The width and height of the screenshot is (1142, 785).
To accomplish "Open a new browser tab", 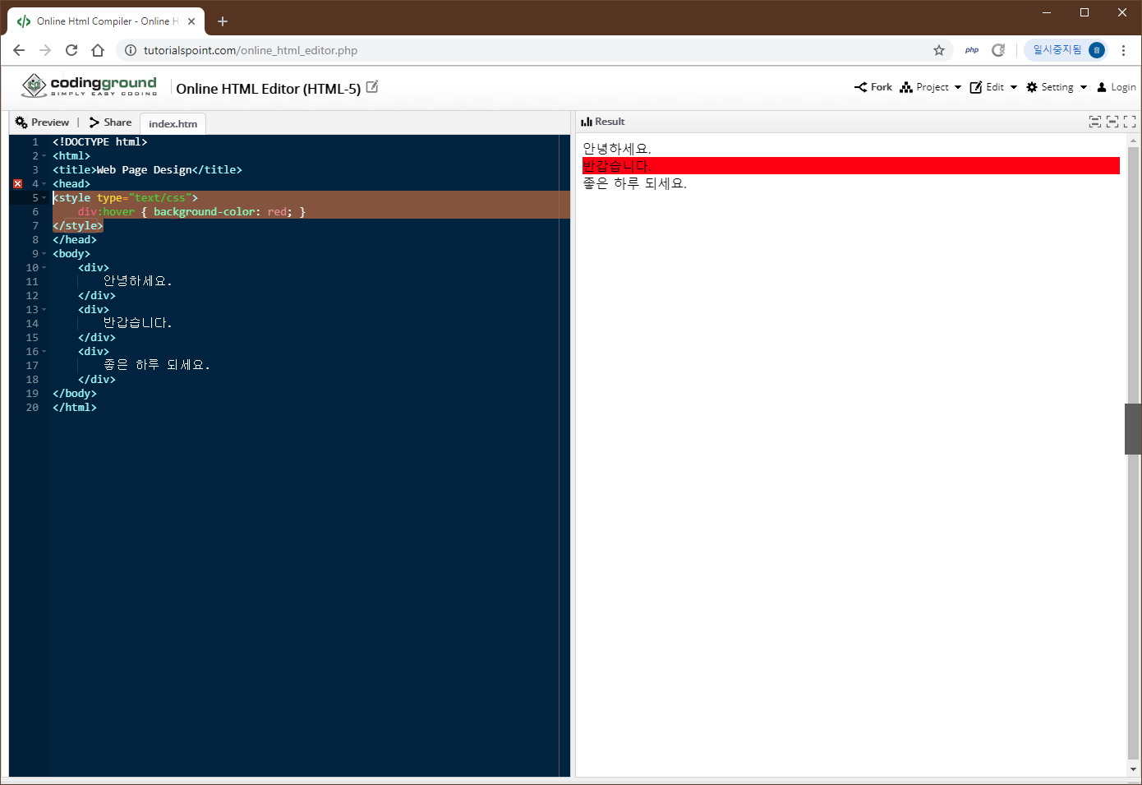I will click(223, 21).
